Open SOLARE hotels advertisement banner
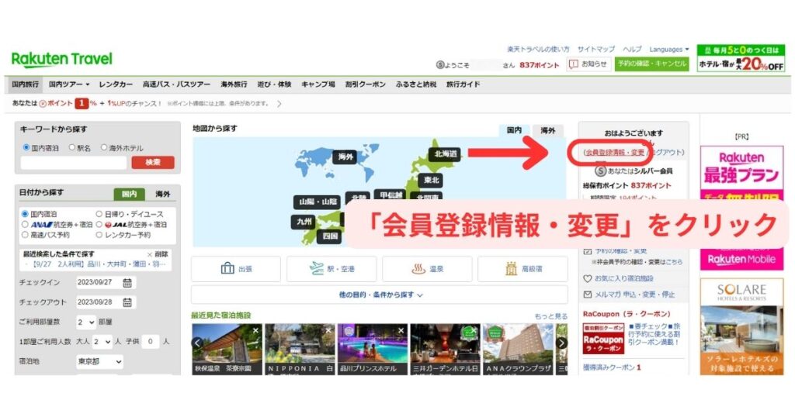Viewport: 795px width, 417px height. pyautogui.click(x=741, y=327)
